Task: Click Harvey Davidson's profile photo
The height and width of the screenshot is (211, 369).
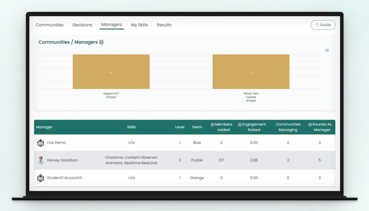Action: pos(40,160)
